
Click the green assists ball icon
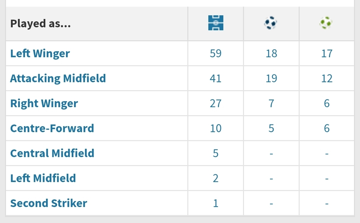coord(326,23)
